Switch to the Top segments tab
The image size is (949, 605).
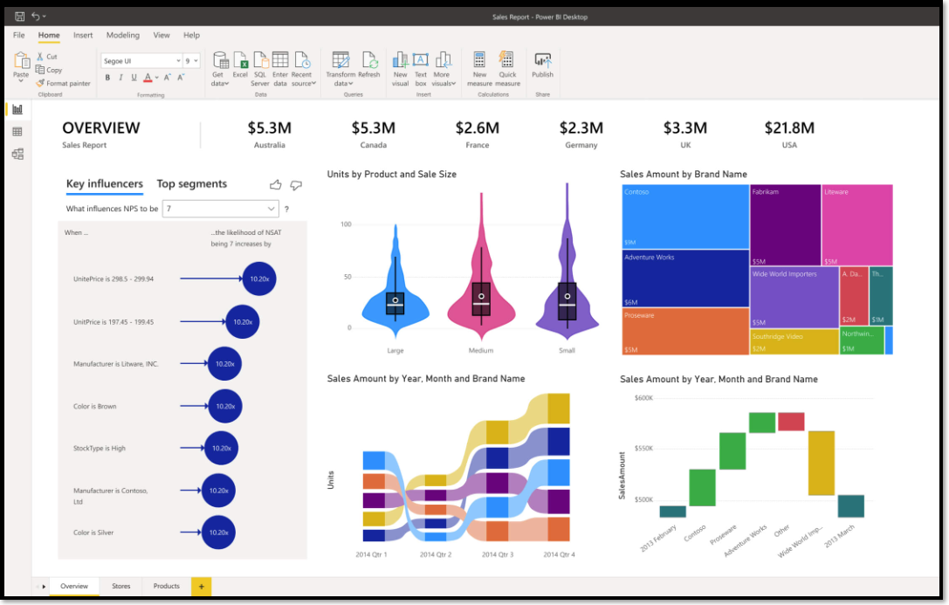(190, 184)
